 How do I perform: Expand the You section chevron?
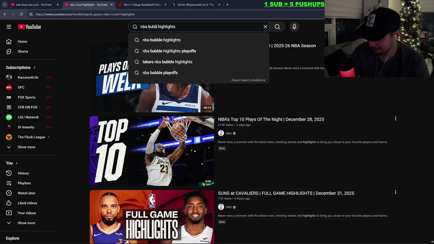click(x=17, y=163)
